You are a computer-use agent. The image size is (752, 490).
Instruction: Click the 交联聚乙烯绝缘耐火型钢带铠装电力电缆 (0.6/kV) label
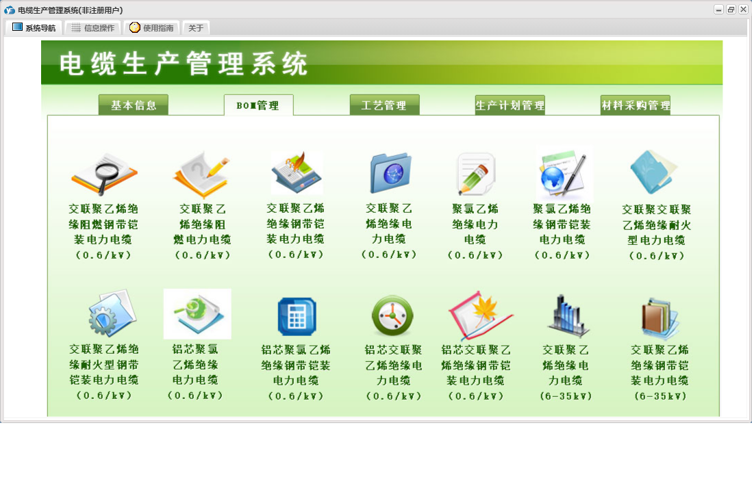[104, 372]
